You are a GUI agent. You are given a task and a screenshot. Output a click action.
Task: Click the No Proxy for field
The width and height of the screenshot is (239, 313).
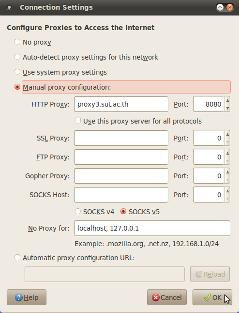(x=152, y=228)
